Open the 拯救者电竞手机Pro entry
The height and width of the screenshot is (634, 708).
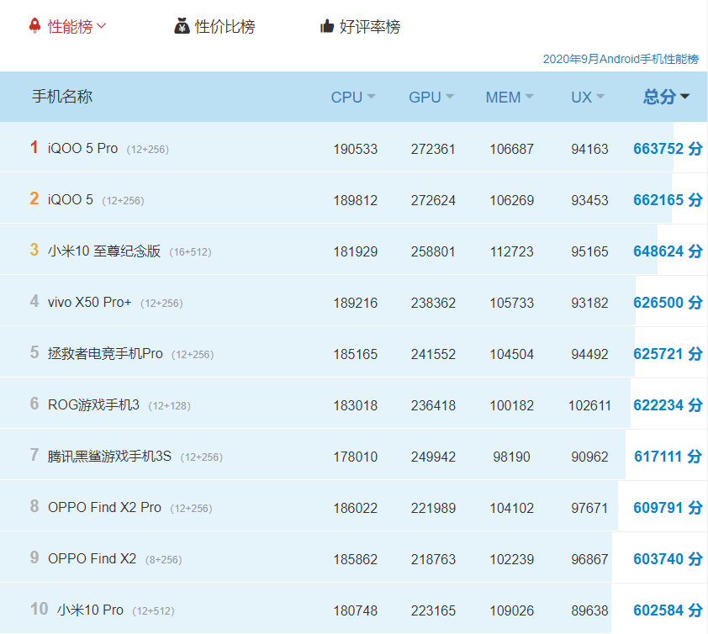coord(105,353)
